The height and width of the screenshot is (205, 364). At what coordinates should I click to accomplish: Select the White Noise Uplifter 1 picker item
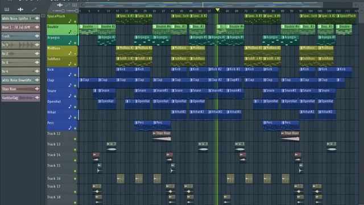(x=20, y=18)
